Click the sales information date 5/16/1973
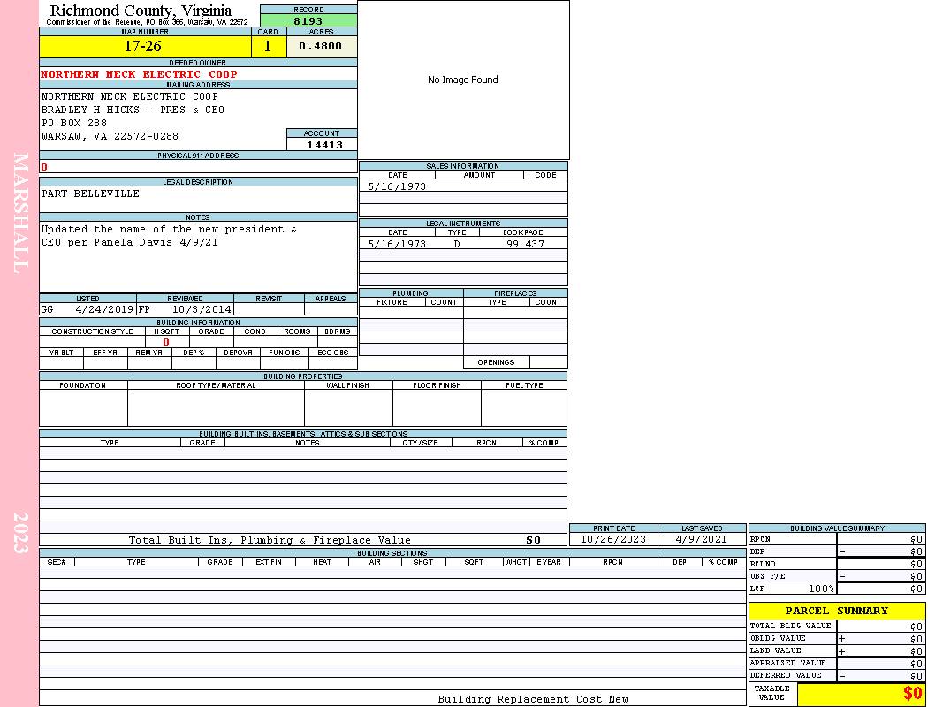The height and width of the screenshot is (707, 928). tap(397, 186)
